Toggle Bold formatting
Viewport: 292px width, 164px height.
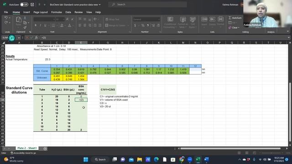coord(36,26)
